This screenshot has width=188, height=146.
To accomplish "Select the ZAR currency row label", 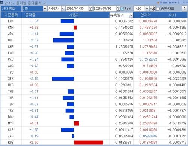I will tap(11, 136).
